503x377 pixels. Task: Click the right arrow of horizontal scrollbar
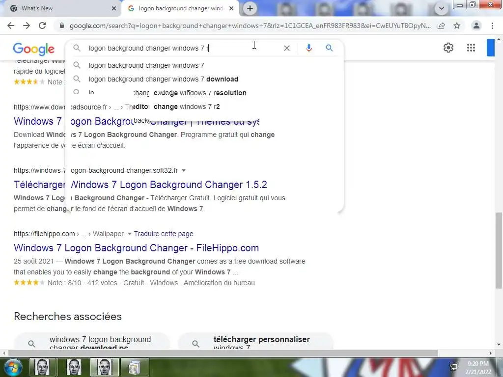click(x=491, y=353)
